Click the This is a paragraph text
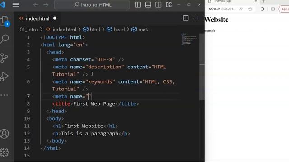 click(89, 134)
